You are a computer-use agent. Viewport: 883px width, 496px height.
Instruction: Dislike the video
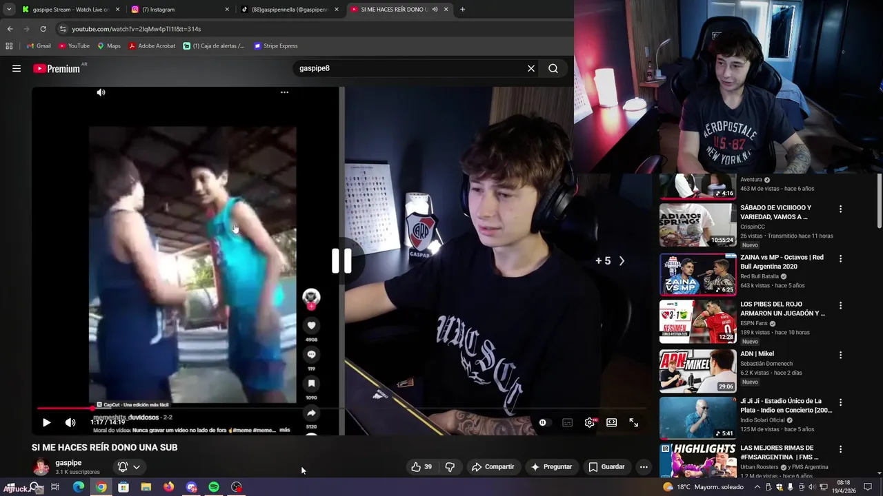point(450,466)
